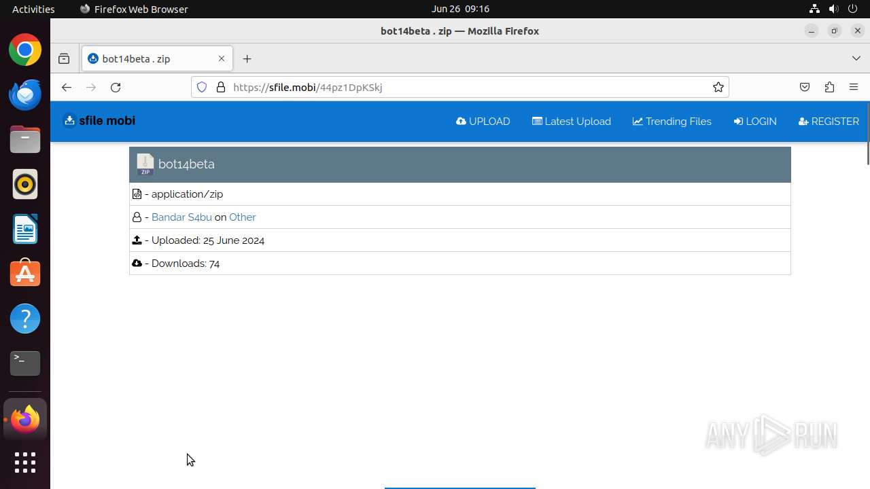870x489 pixels.
Task: Open the UPLOAD page
Action: (483, 122)
